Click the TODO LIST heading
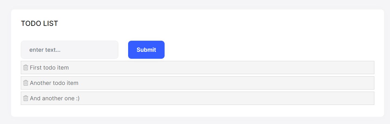Viewport: 390px width, 124px height. point(39,23)
